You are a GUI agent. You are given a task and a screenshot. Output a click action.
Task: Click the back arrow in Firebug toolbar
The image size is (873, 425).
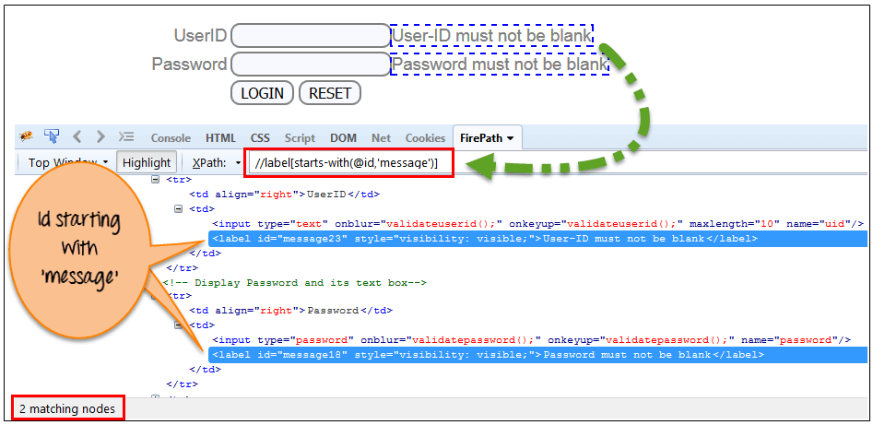[x=77, y=136]
